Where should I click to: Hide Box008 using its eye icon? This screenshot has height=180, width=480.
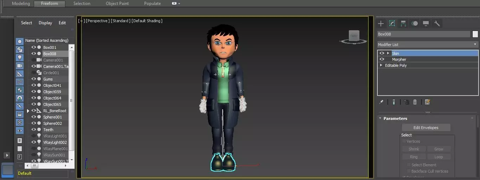pyautogui.click(x=34, y=54)
